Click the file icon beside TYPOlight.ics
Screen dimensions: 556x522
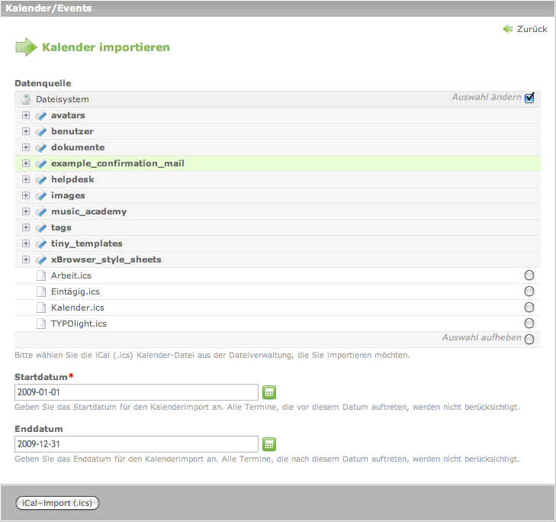tap(41, 324)
